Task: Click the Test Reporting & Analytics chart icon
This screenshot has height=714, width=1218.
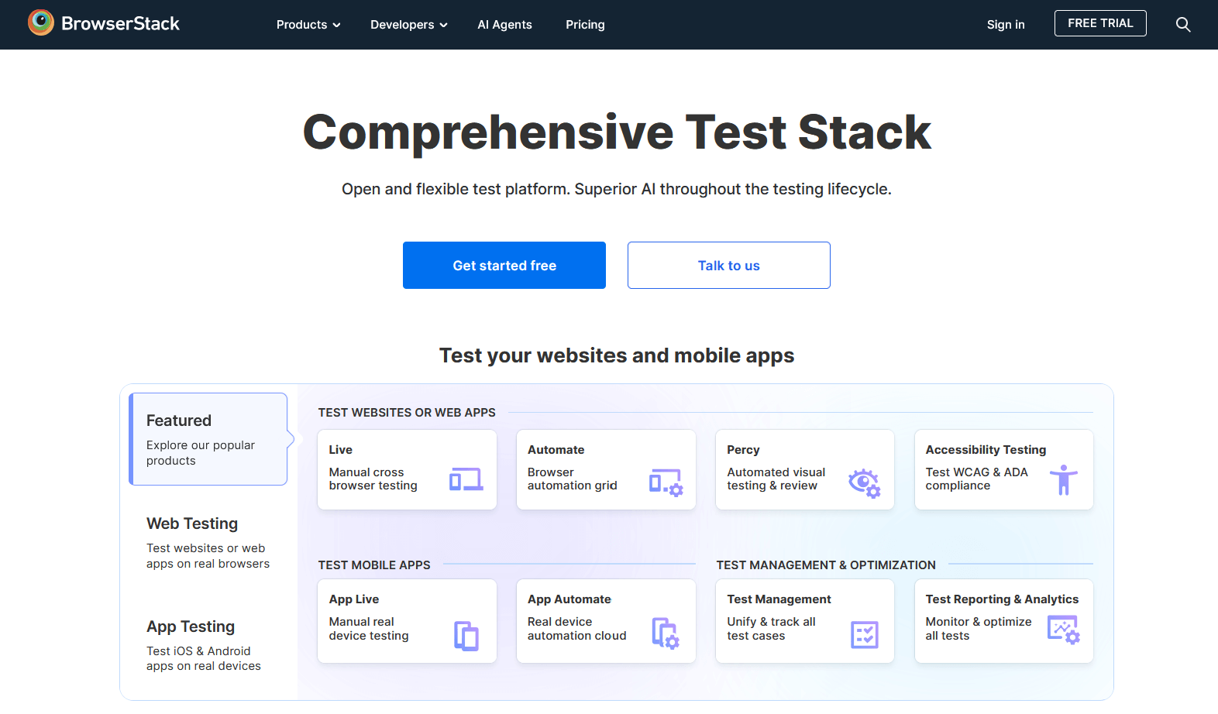Action: pyautogui.click(x=1064, y=630)
